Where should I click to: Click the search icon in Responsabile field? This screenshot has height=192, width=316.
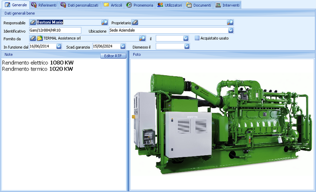click(x=104, y=22)
